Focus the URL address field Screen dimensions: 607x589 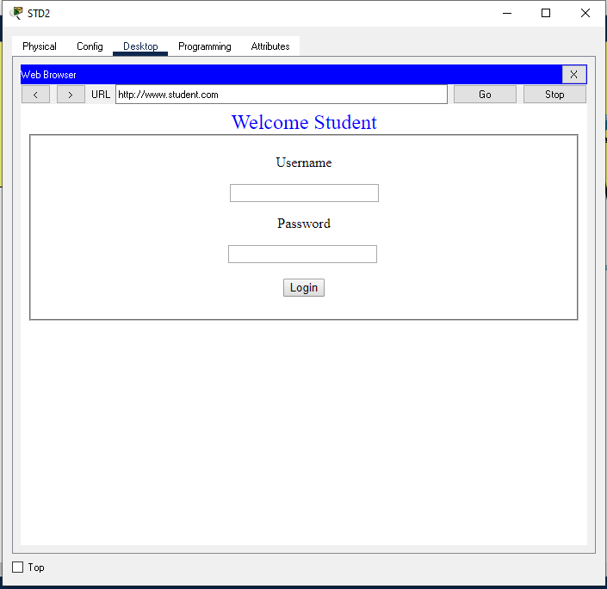click(x=282, y=95)
